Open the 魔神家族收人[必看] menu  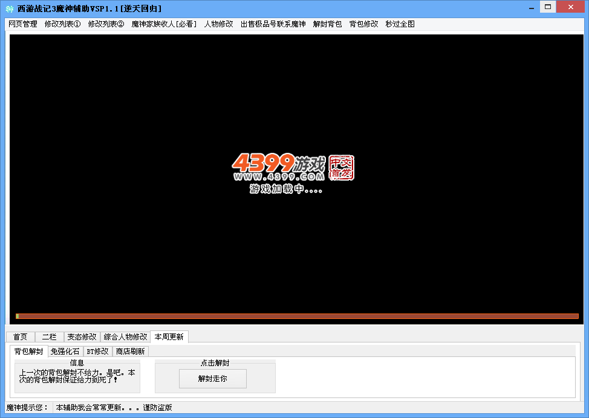164,24
